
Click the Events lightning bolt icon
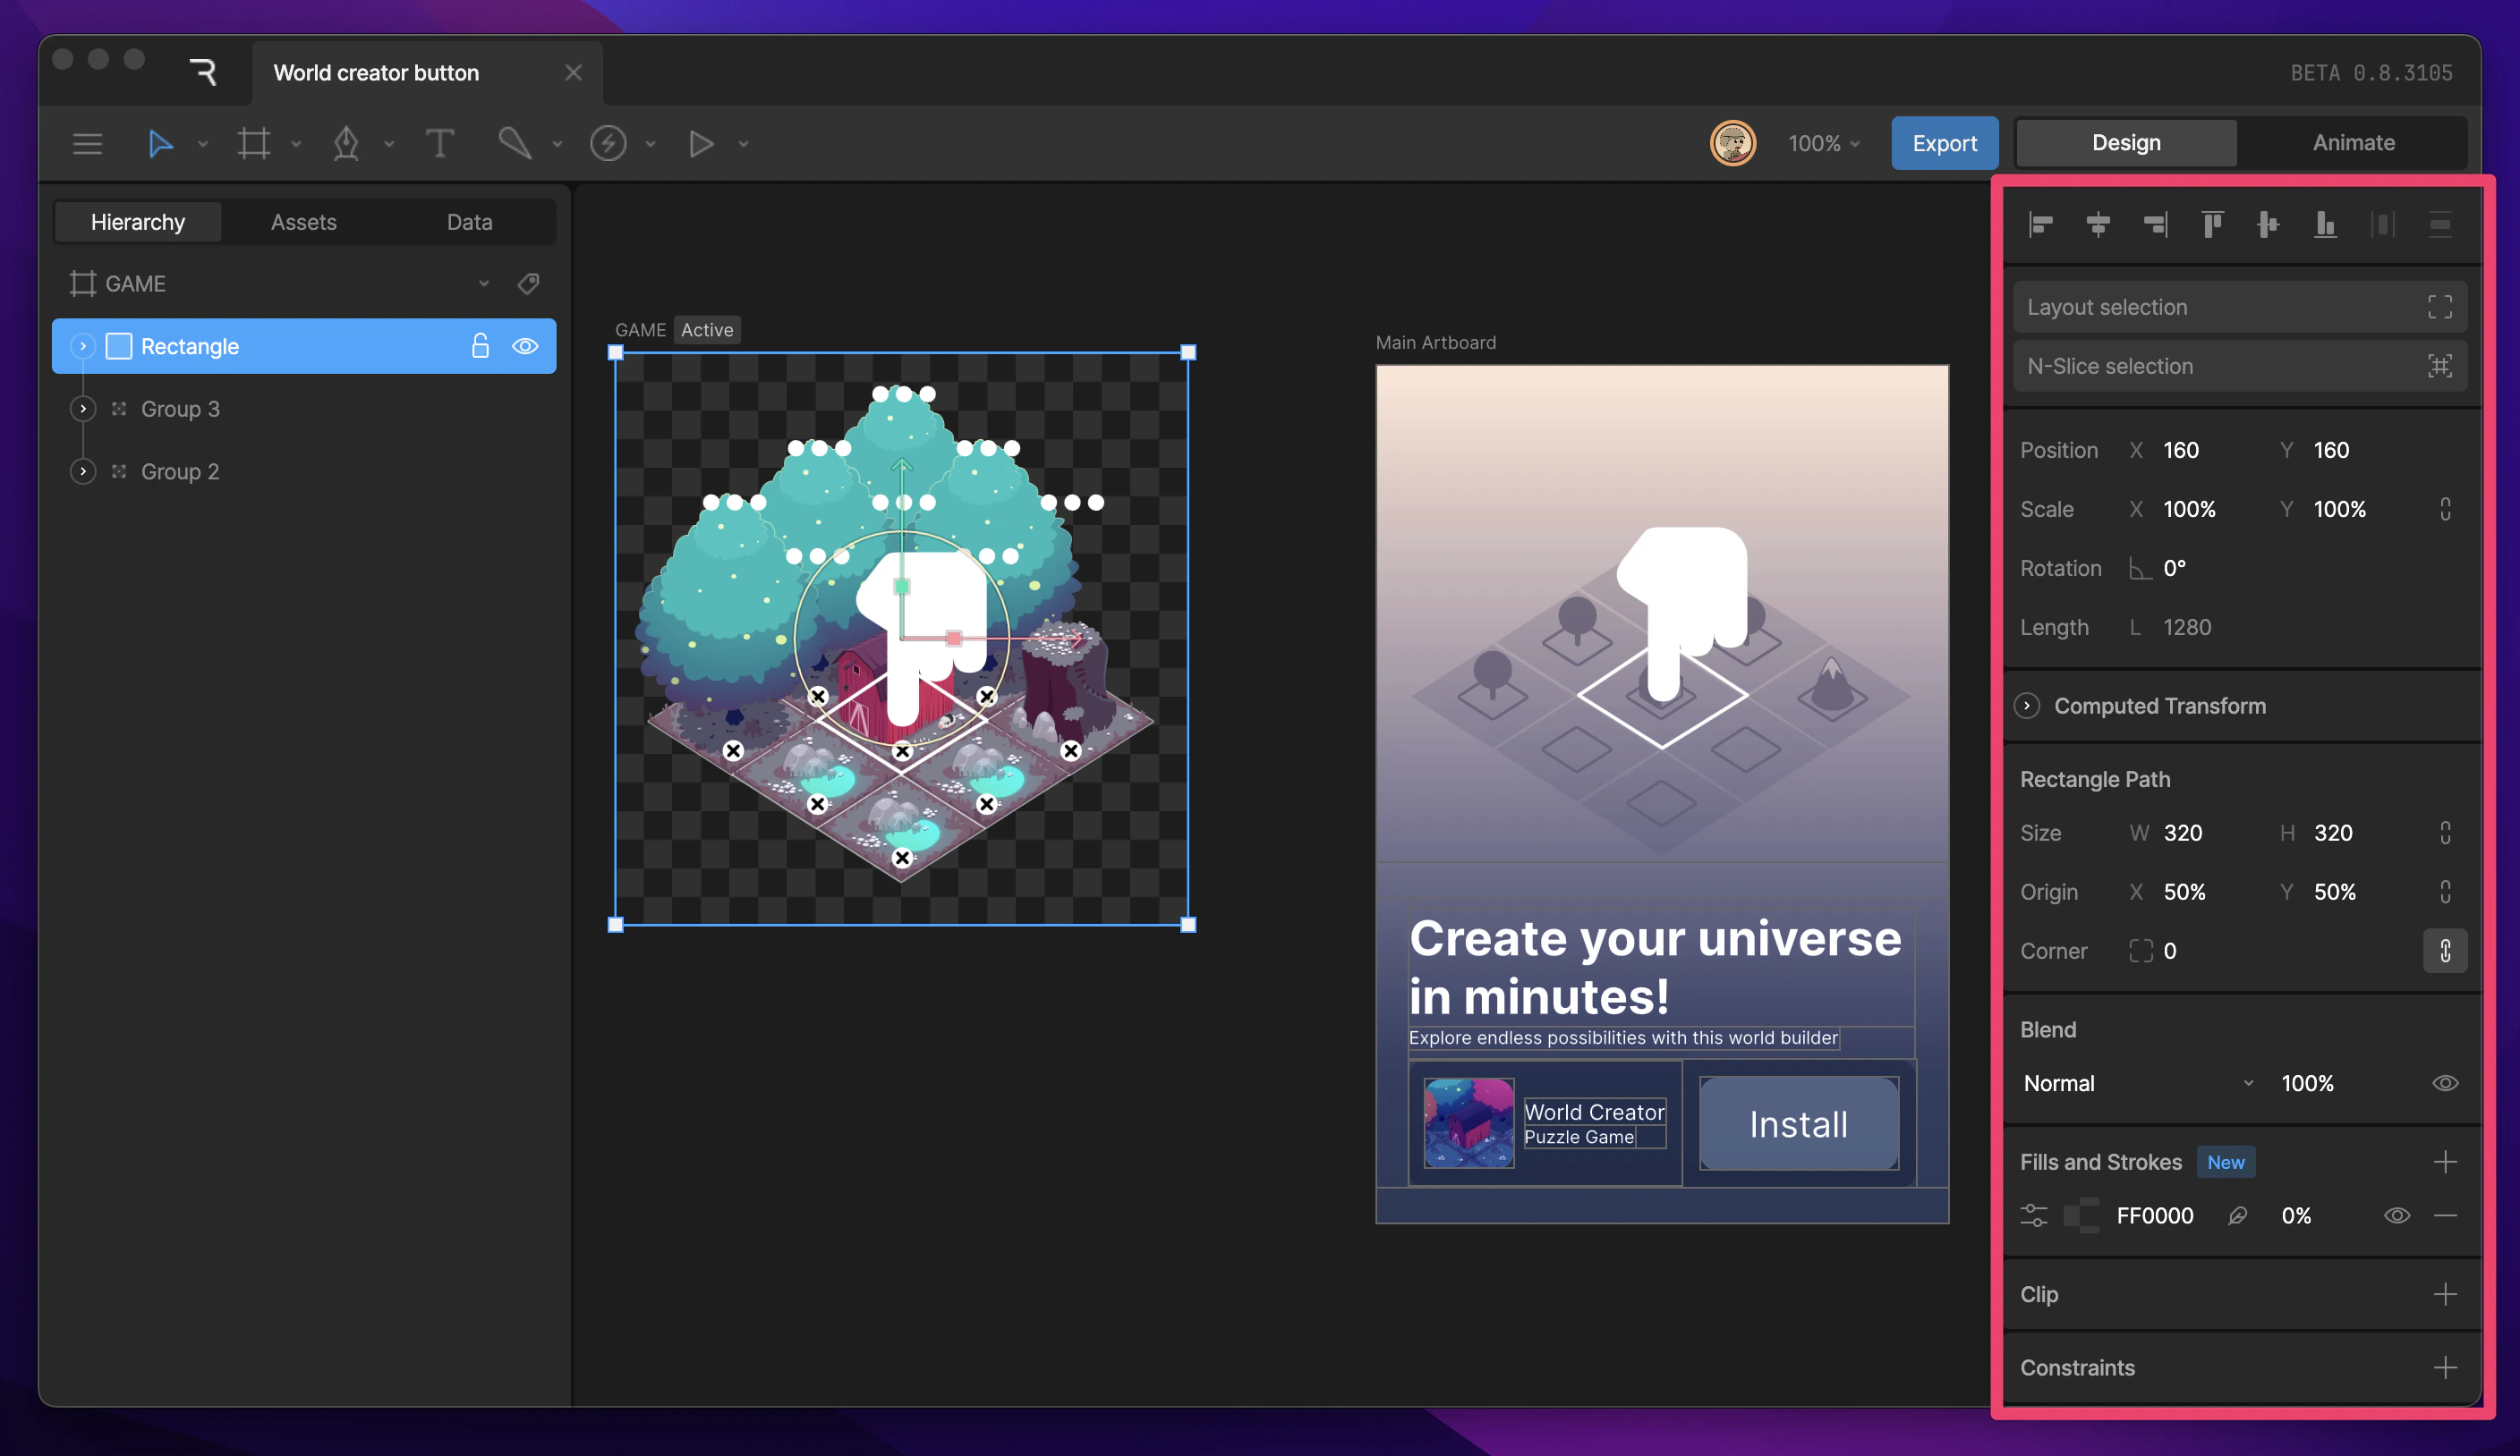608,143
